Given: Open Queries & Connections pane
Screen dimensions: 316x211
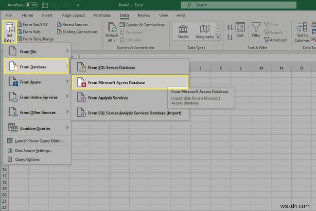Looking at the screenshot, I should pos(142,25).
